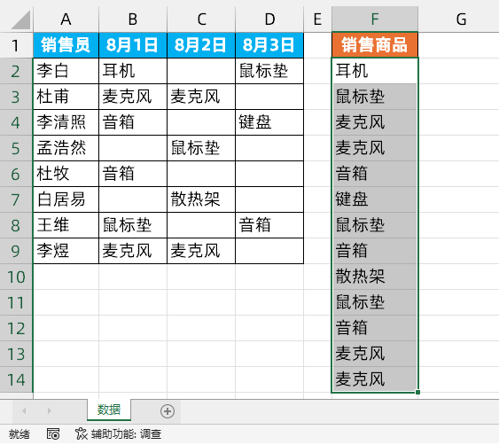Switch to the 数据 sheet tab
The width and height of the screenshot is (499, 445).
pyautogui.click(x=109, y=410)
